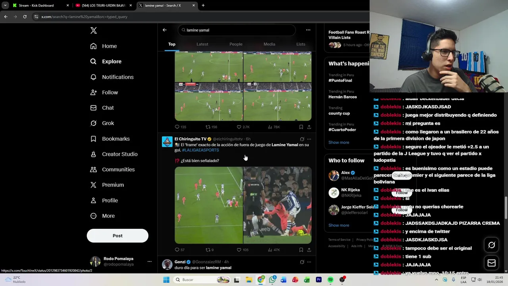
Task: Share the El Chiringuito TV post
Action: 309,250
